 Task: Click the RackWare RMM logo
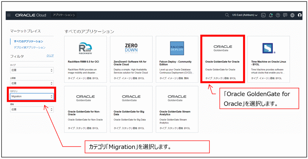pyautogui.click(x=85, y=48)
